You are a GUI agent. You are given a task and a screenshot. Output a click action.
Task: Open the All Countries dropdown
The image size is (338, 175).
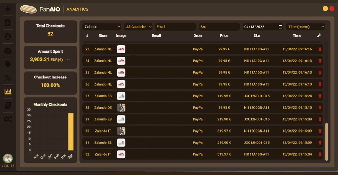(x=138, y=27)
